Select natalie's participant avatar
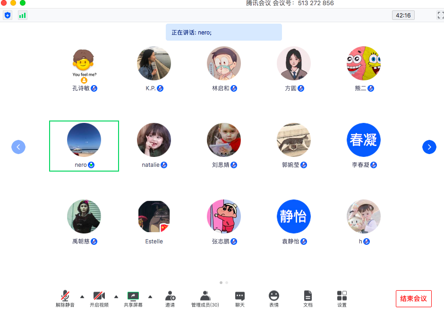 pyautogui.click(x=154, y=140)
